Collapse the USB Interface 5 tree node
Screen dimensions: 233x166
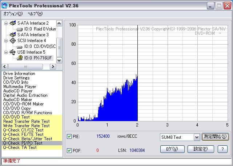coord(6,52)
